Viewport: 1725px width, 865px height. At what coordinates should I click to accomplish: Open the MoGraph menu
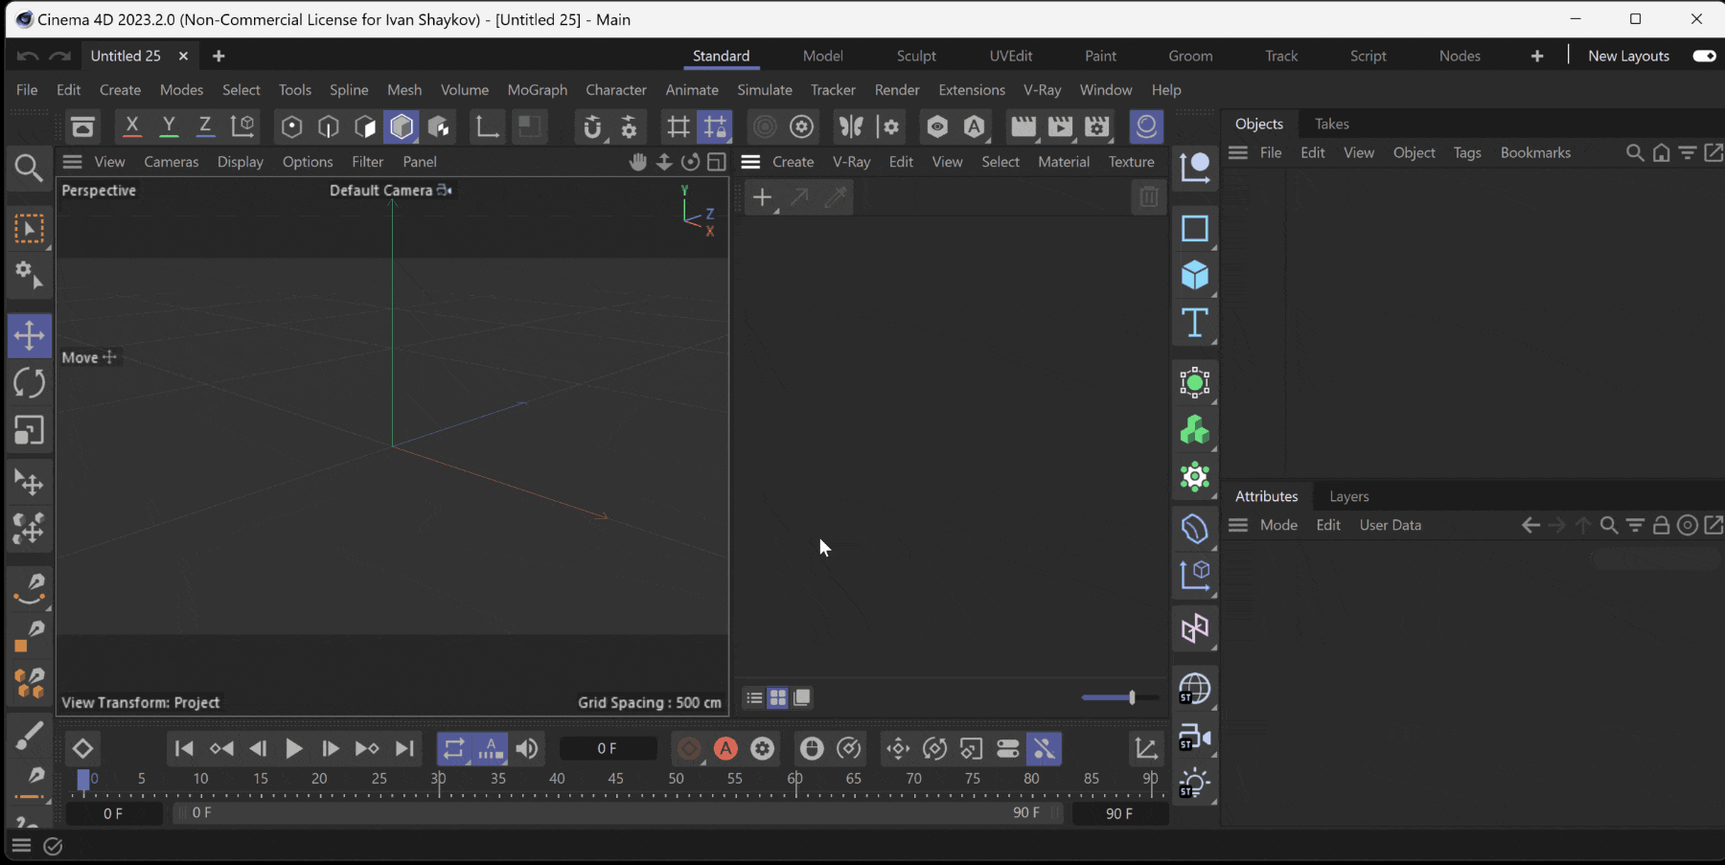tap(537, 89)
